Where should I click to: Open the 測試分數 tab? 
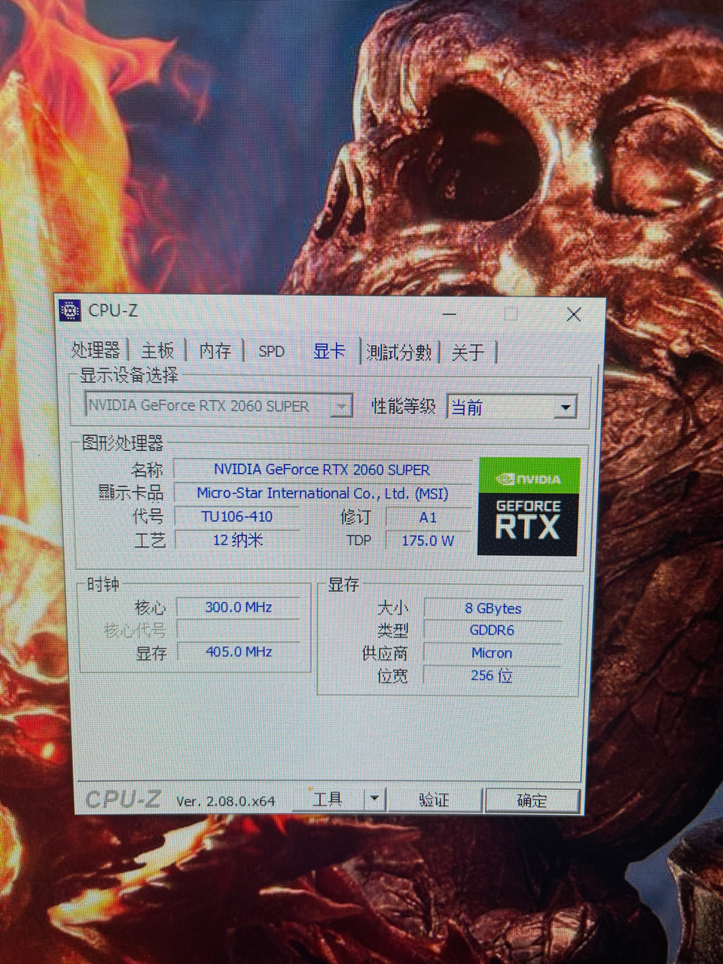(x=398, y=352)
